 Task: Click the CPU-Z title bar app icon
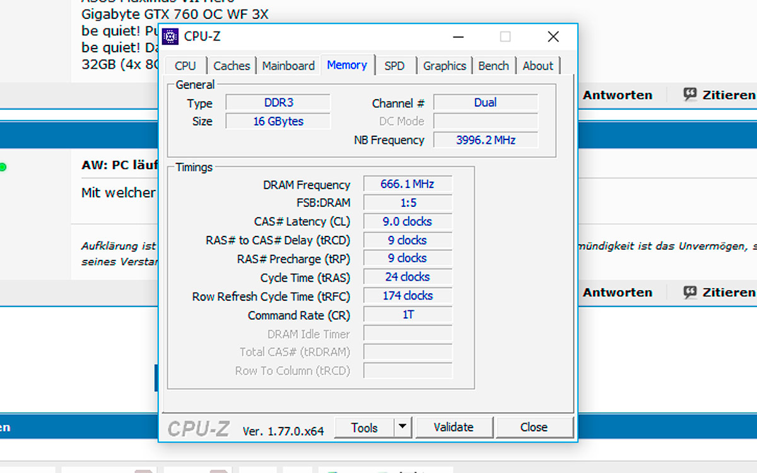pyautogui.click(x=170, y=37)
